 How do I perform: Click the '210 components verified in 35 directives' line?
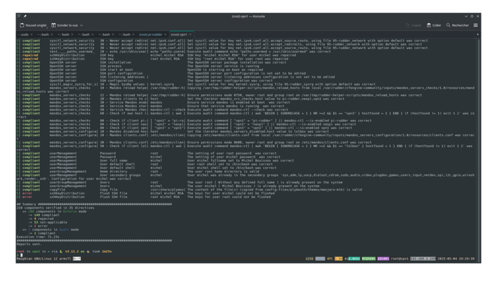click(x=55, y=208)
